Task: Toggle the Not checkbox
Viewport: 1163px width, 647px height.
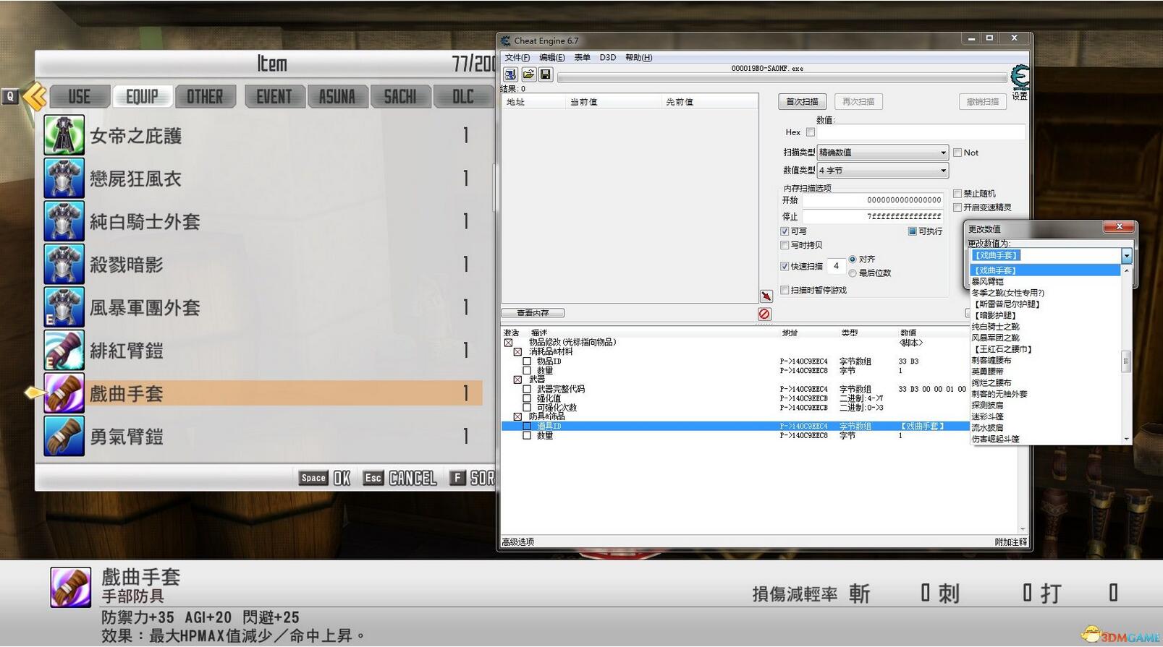Action: tap(957, 153)
